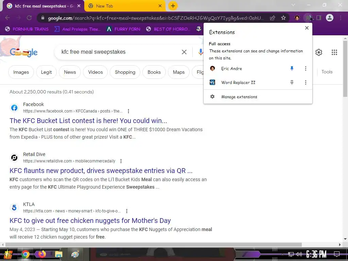This screenshot has width=348, height=261.
Task: Open the BEST OF HORRO... bookmark
Action: (x=169, y=29)
